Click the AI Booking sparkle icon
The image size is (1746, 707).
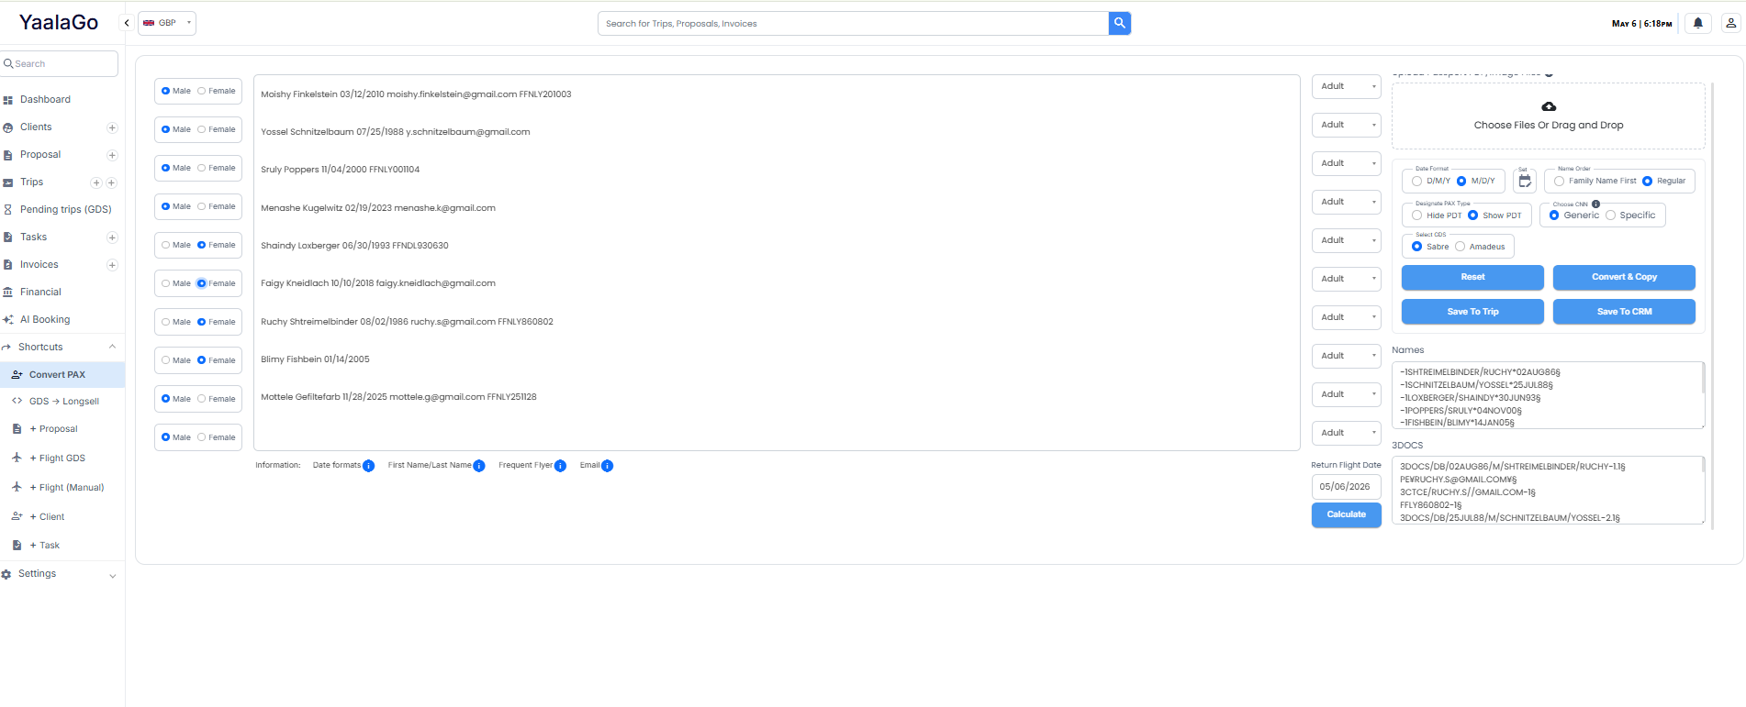click(8, 320)
